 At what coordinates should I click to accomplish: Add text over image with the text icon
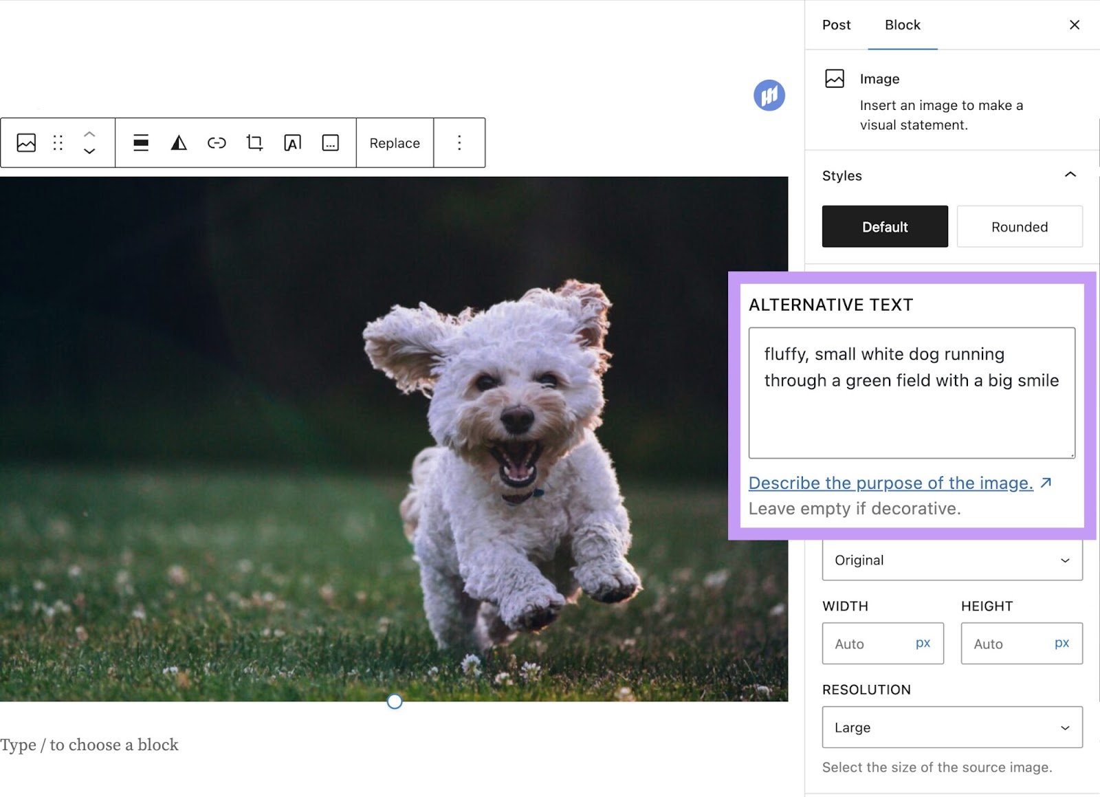coord(291,142)
